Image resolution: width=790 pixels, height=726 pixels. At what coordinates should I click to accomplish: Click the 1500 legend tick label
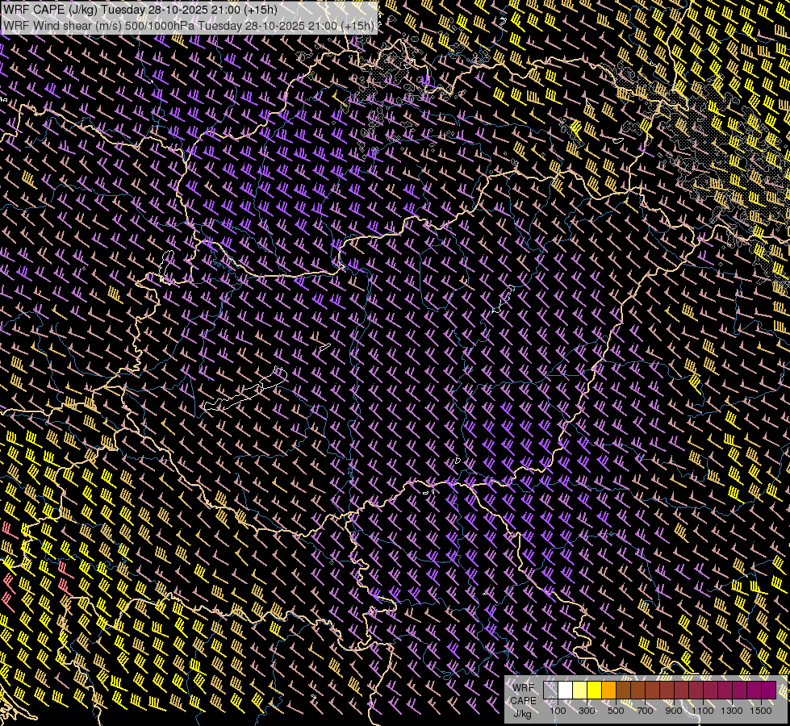tap(761, 711)
